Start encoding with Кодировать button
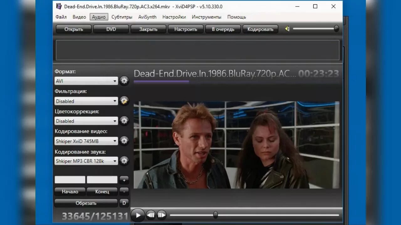 click(x=260, y=29)
